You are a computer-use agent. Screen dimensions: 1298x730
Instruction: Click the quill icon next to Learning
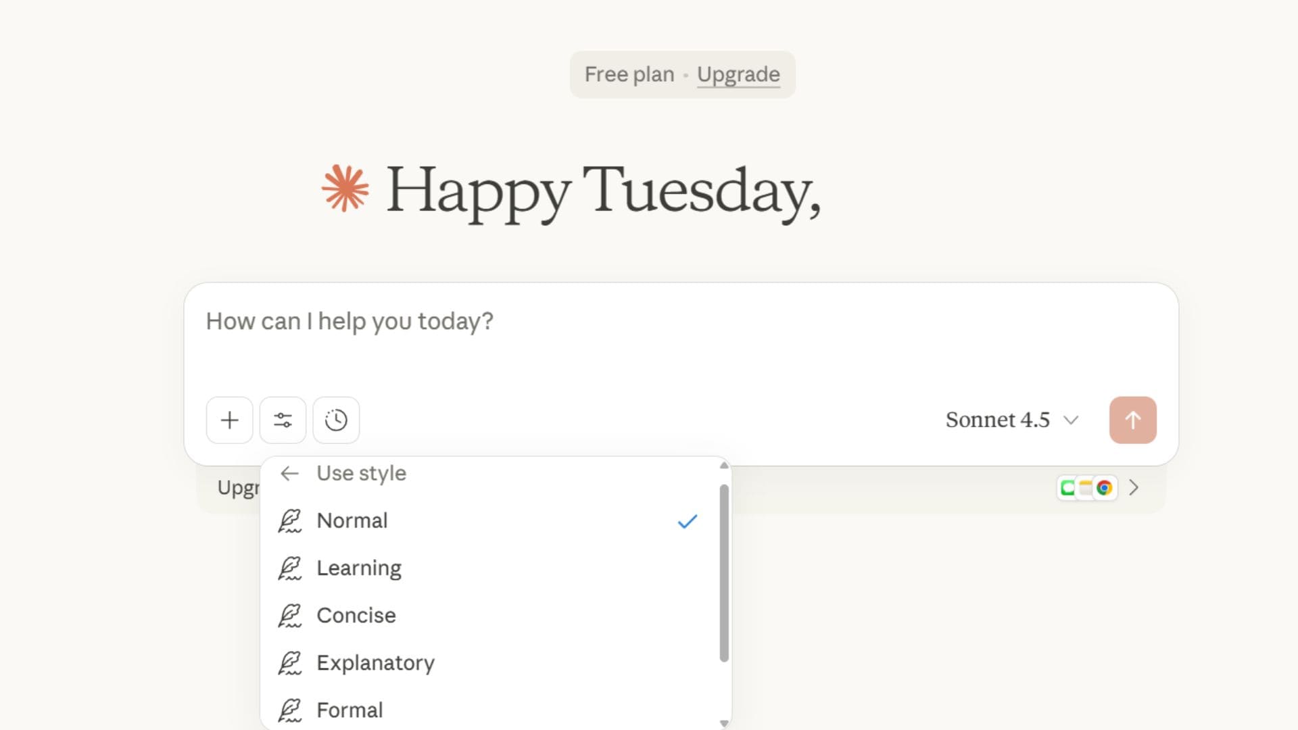click(x=289, y=568)
